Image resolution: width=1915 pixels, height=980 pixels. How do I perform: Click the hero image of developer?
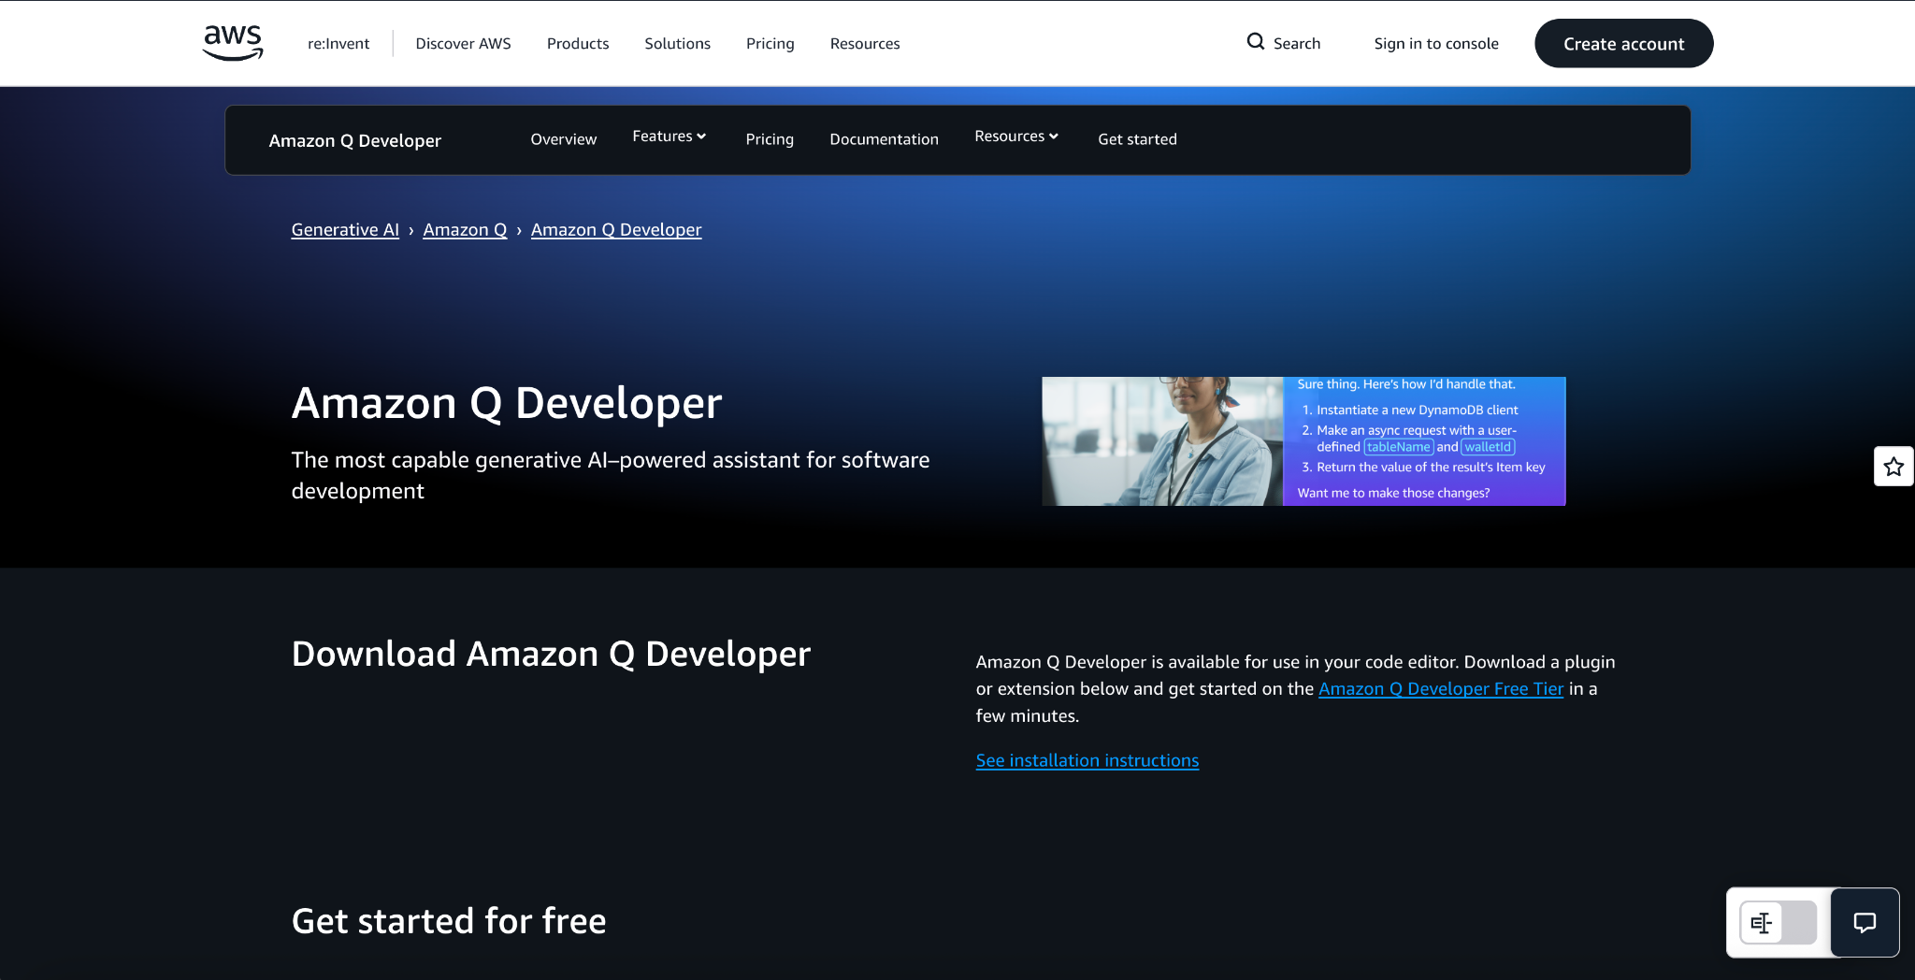point(1303,441)
